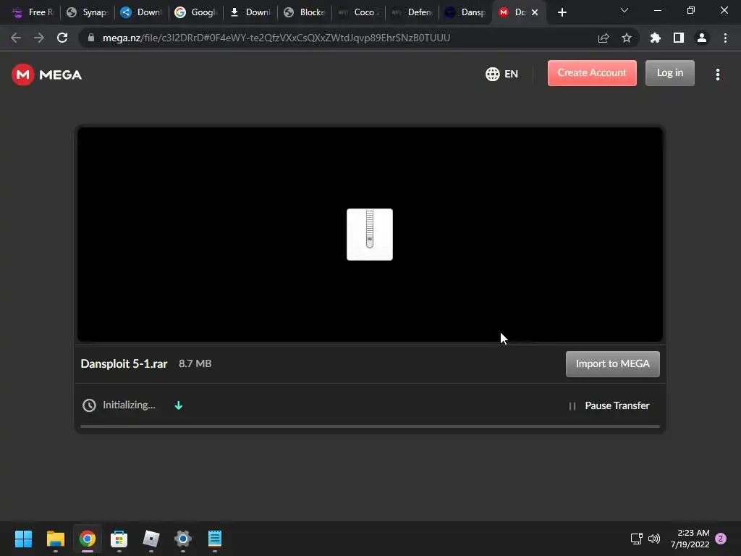This screenshot has width=741, height=556.
Task: Open File Explorer from the taskbar
Action: point(55,539)
